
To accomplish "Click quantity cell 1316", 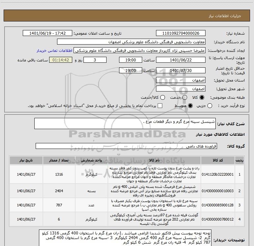I will click(x=59, y=174).
